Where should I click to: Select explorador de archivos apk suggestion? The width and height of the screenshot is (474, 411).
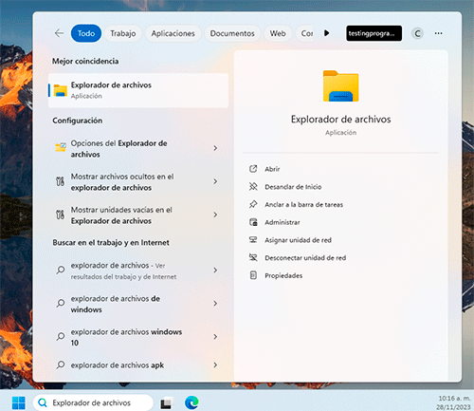point(138,365)
